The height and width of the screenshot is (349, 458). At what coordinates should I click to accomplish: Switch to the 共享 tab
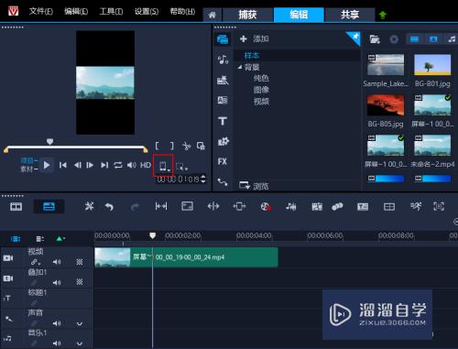(350, 15)
